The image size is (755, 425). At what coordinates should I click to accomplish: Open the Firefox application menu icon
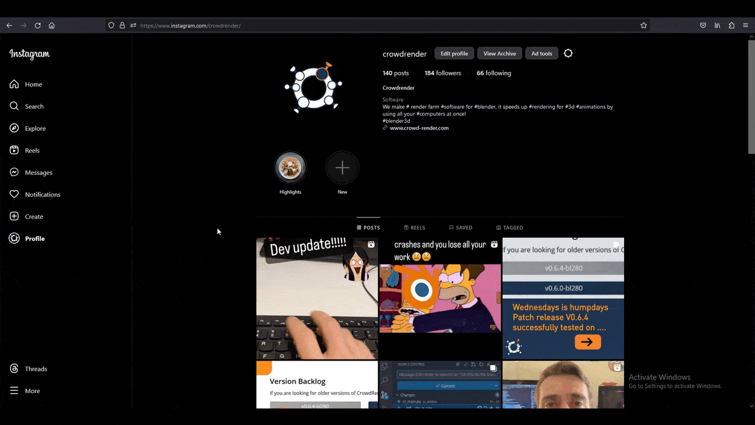(x=746, y=25)
